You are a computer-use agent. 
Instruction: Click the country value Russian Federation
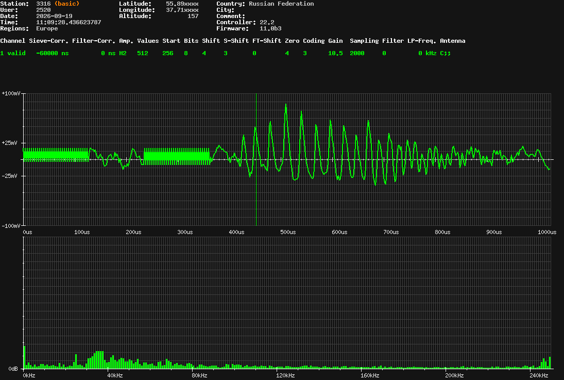tap(281, 4)
